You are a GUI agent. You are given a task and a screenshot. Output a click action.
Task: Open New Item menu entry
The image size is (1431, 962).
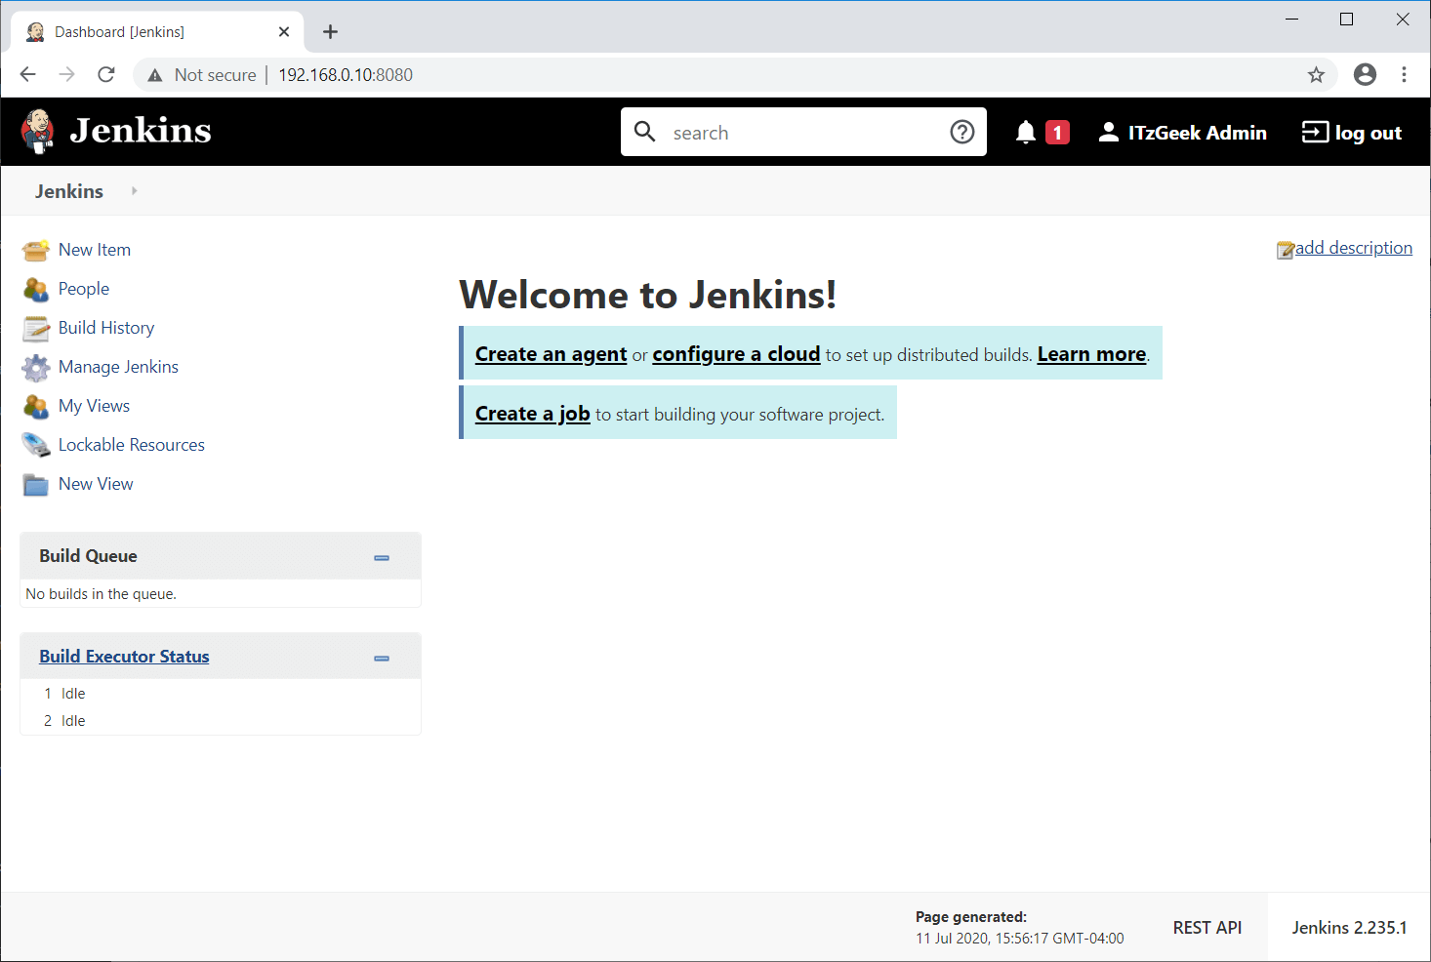point(95,250)
